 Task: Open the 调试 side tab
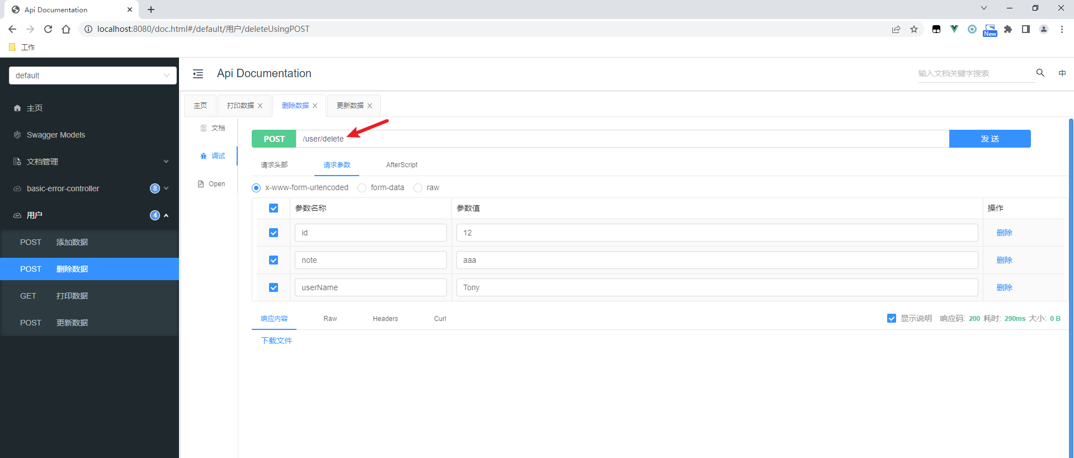(213, 156)
